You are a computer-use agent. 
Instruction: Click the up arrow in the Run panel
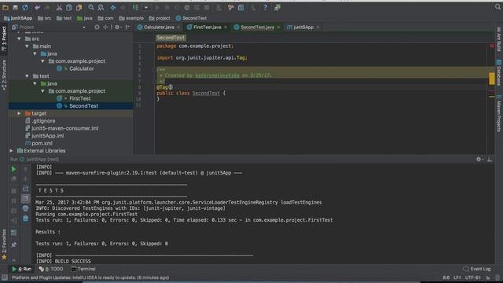tap(26, 169)
